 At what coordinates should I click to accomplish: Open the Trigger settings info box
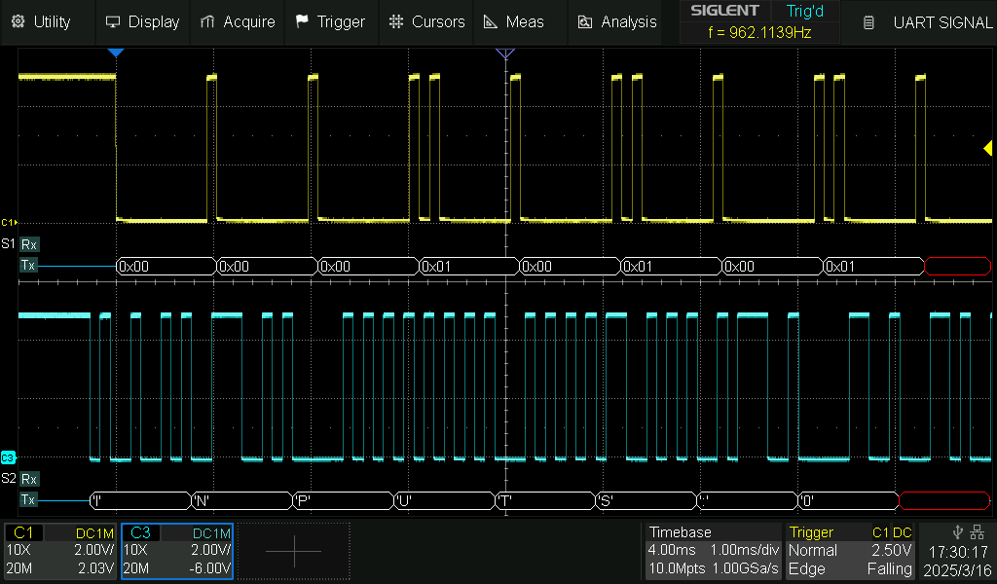[x=850, y=551]
